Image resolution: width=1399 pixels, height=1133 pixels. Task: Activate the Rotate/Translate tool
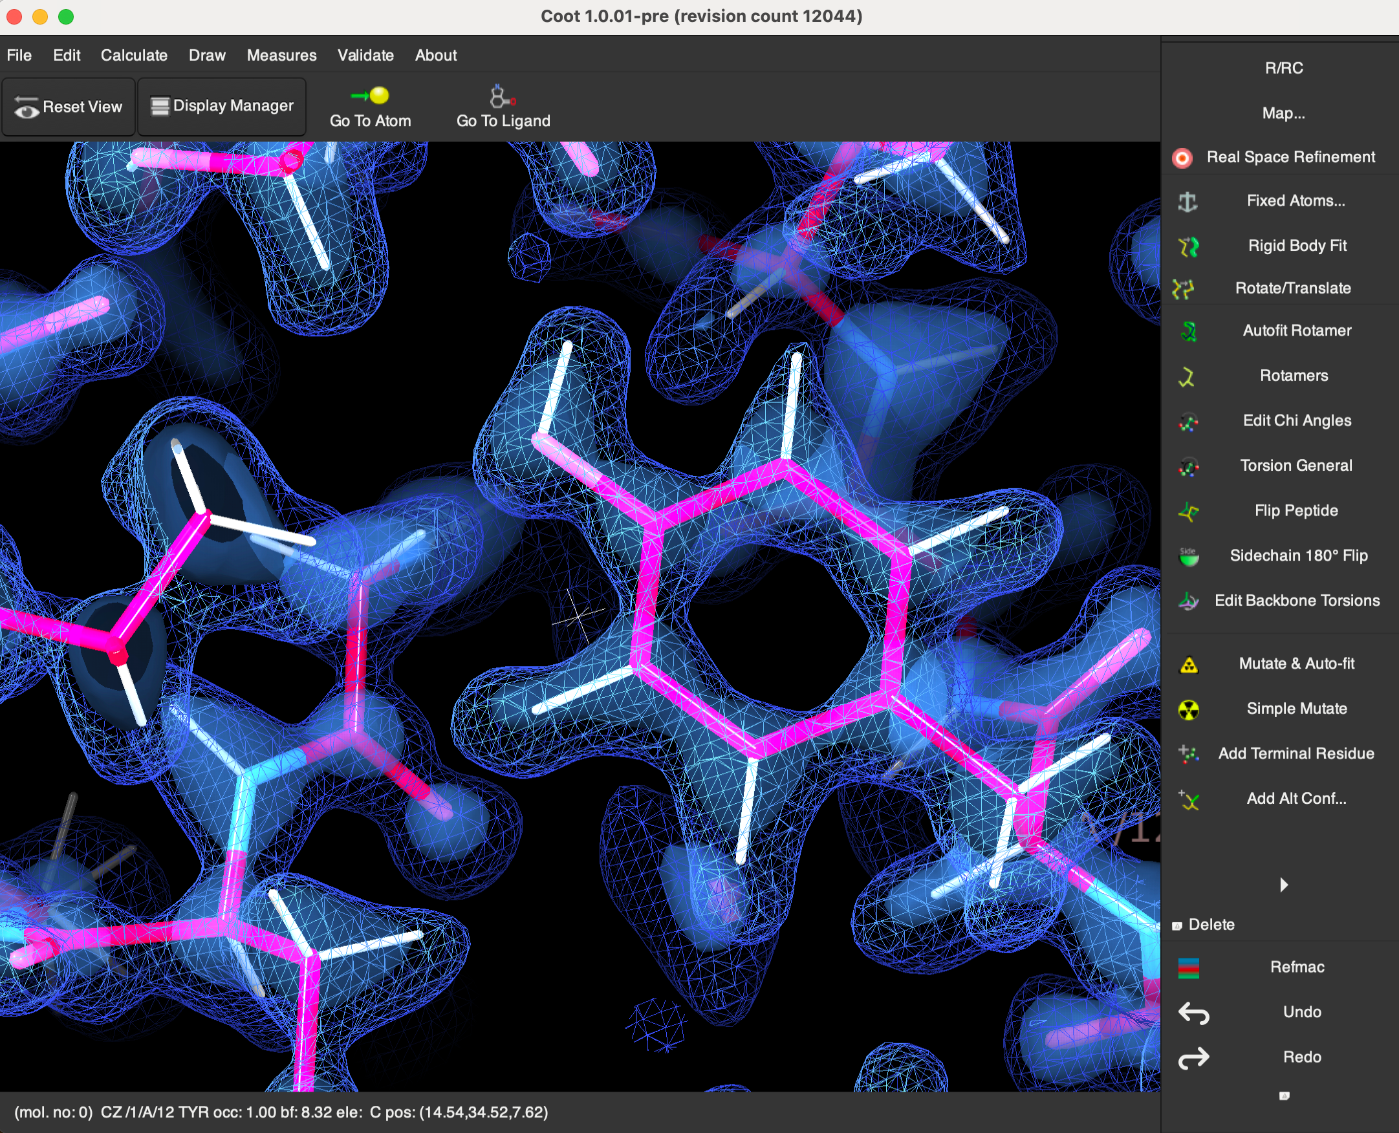[1292, 288]
